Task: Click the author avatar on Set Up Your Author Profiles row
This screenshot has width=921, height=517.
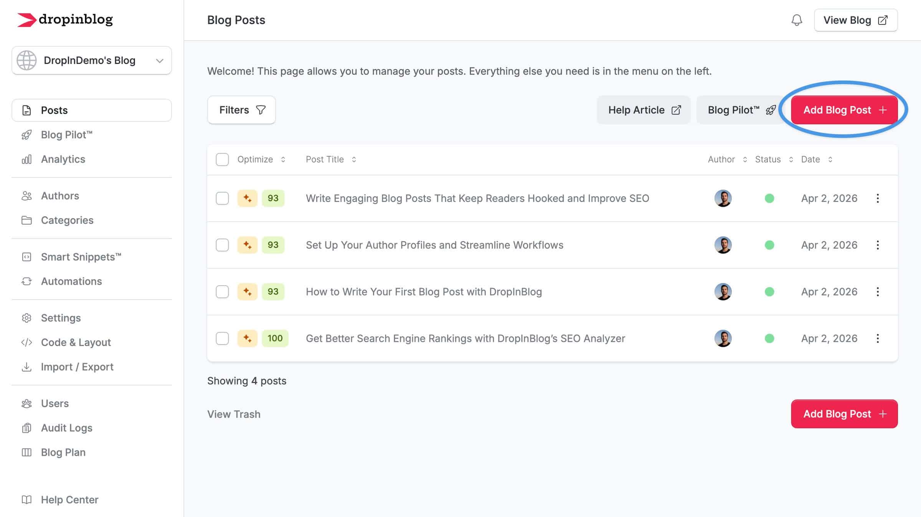Action: point(723,245)
